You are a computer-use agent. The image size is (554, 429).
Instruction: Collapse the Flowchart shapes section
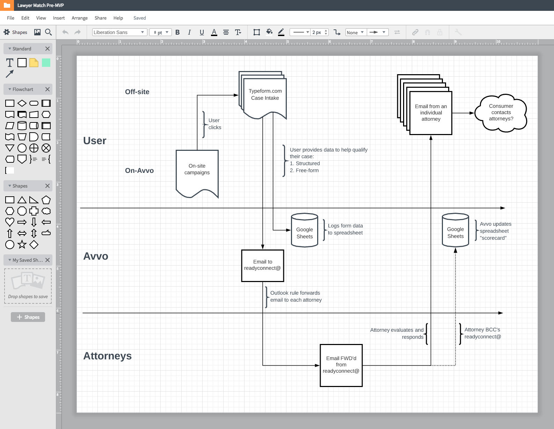coord(10,89)
